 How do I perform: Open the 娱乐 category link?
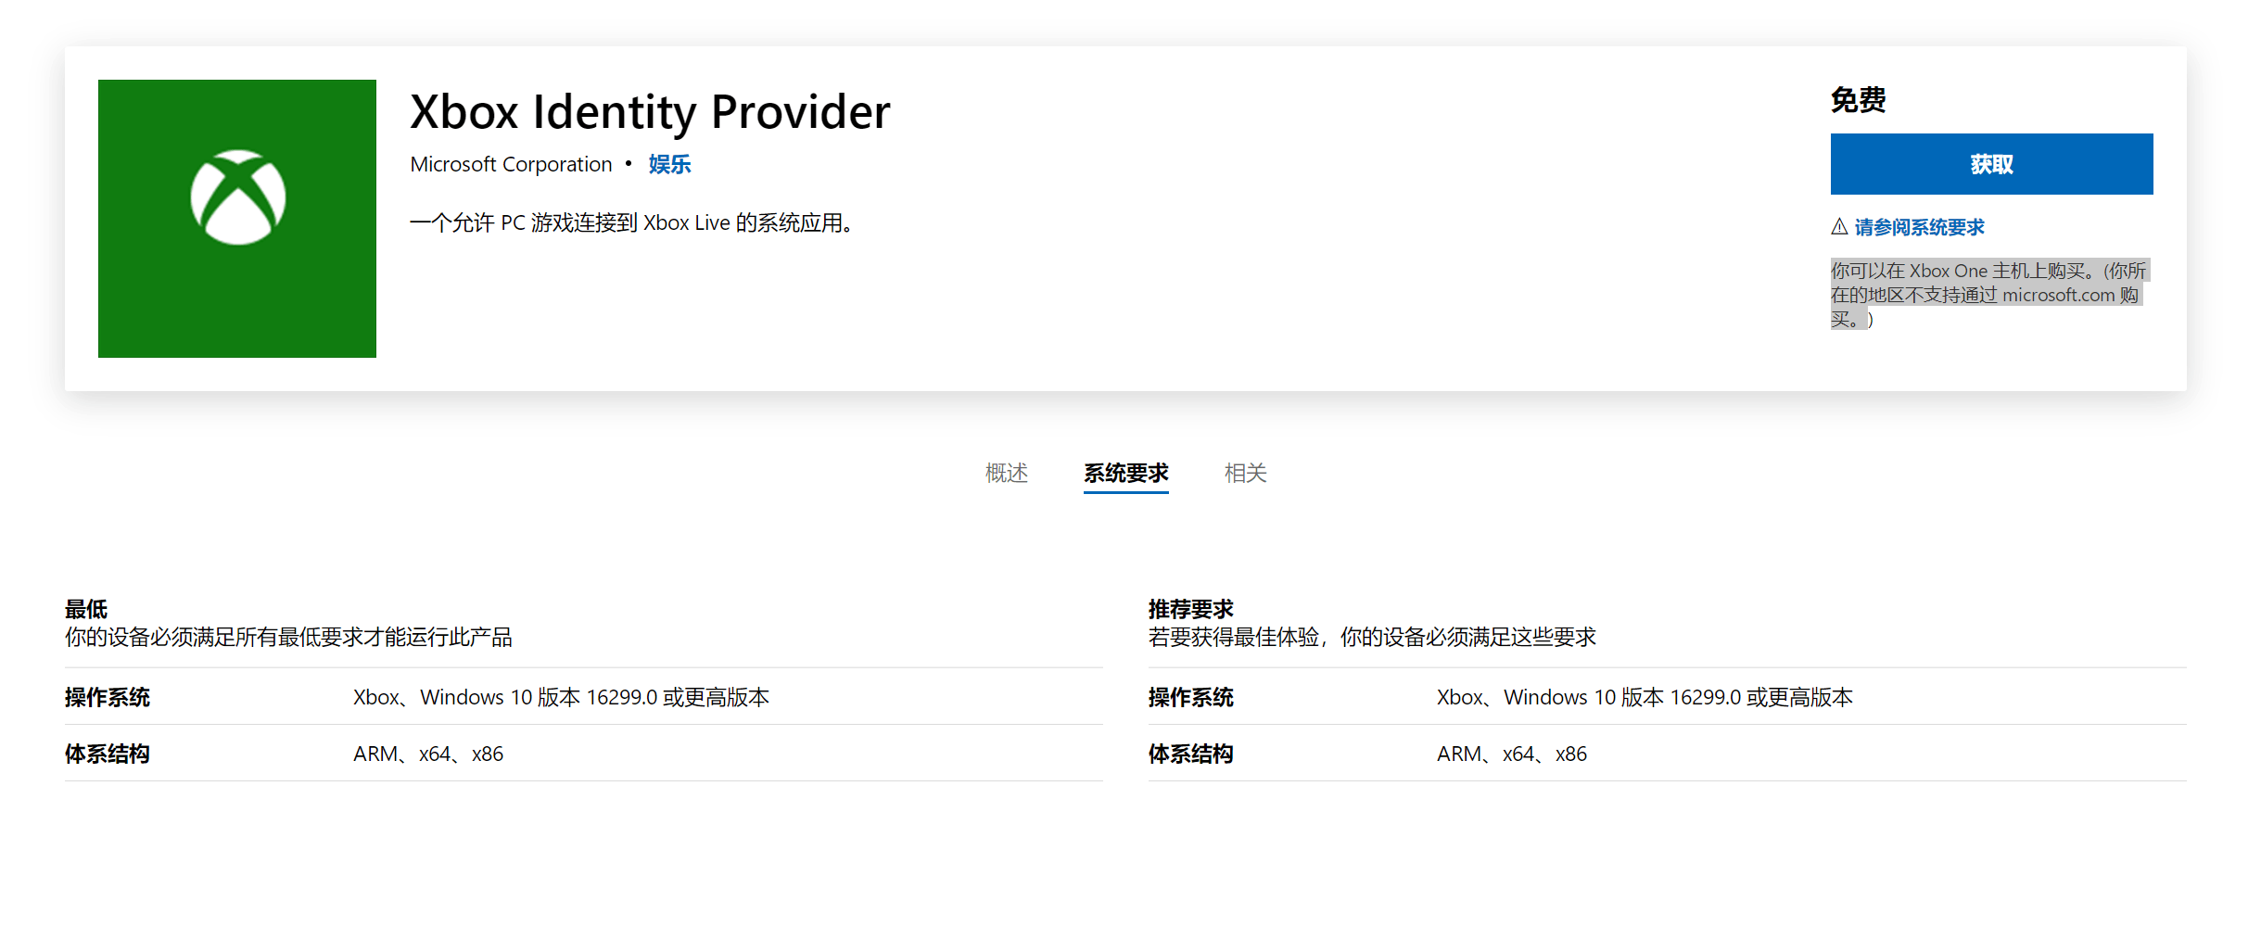coord(669,163)
